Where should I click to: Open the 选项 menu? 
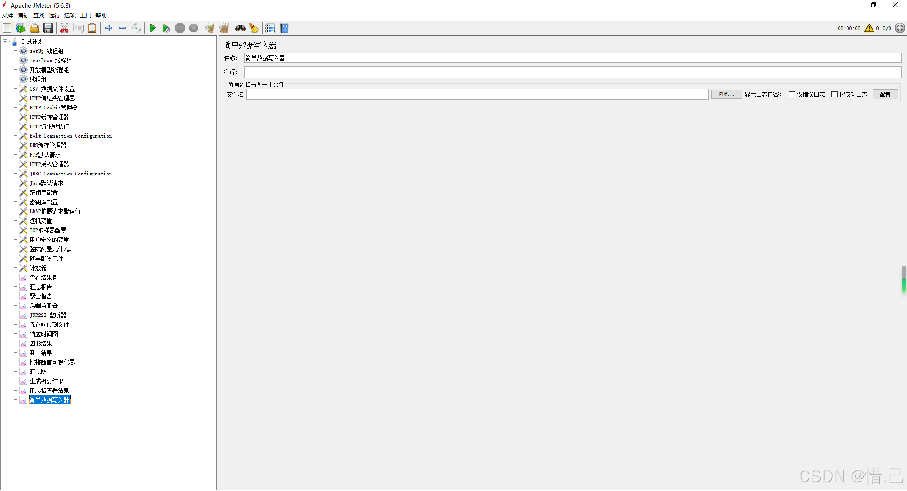point(70,16)
